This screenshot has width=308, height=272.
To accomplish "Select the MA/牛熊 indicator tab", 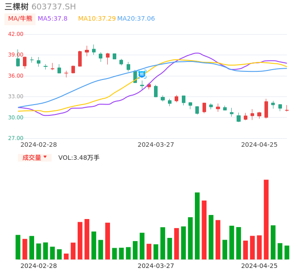I will pos(20,19).
